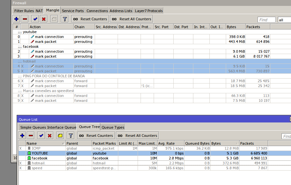Open the 'all' chain dropdown in Firewall
The height and width of the screenshot is (185, 291).
tap(284, 20)
